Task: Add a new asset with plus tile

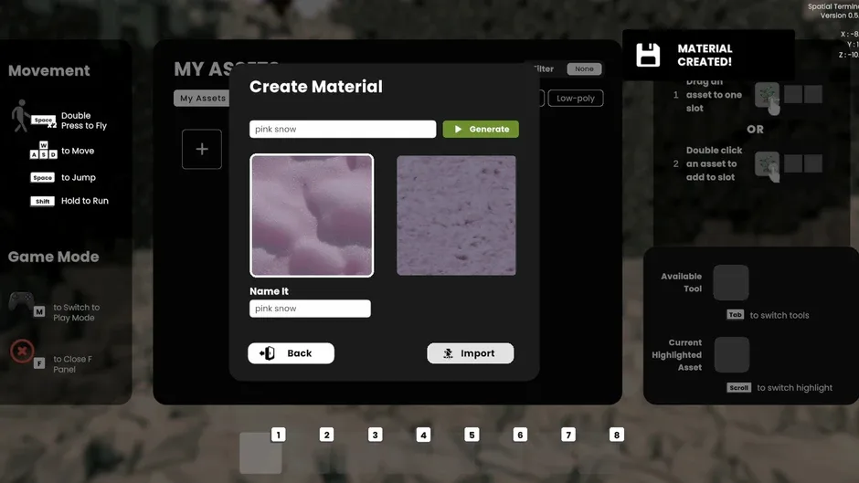Action: pyautogui.click(x=202, y=149)
